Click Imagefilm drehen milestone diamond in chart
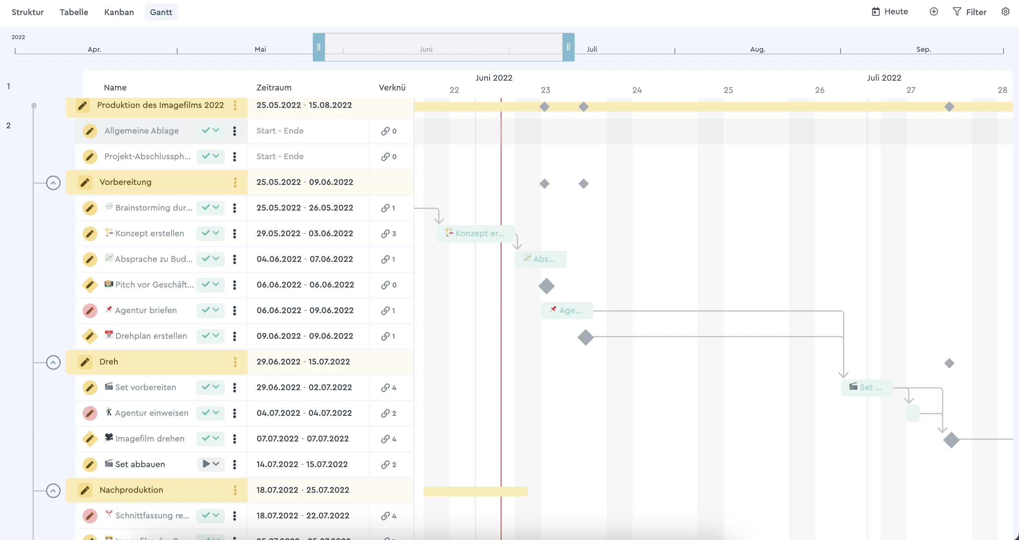 click(951, 440)
